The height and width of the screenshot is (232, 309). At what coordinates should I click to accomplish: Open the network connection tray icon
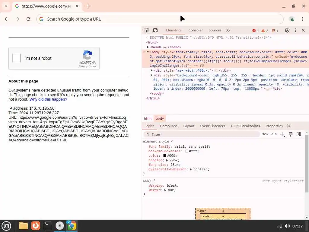pos(279,226)
